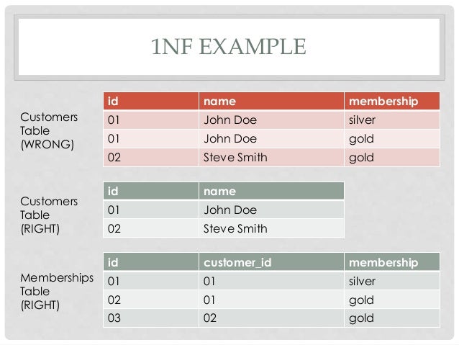Select the red 'membership' column header

click(x=392, y=101)
